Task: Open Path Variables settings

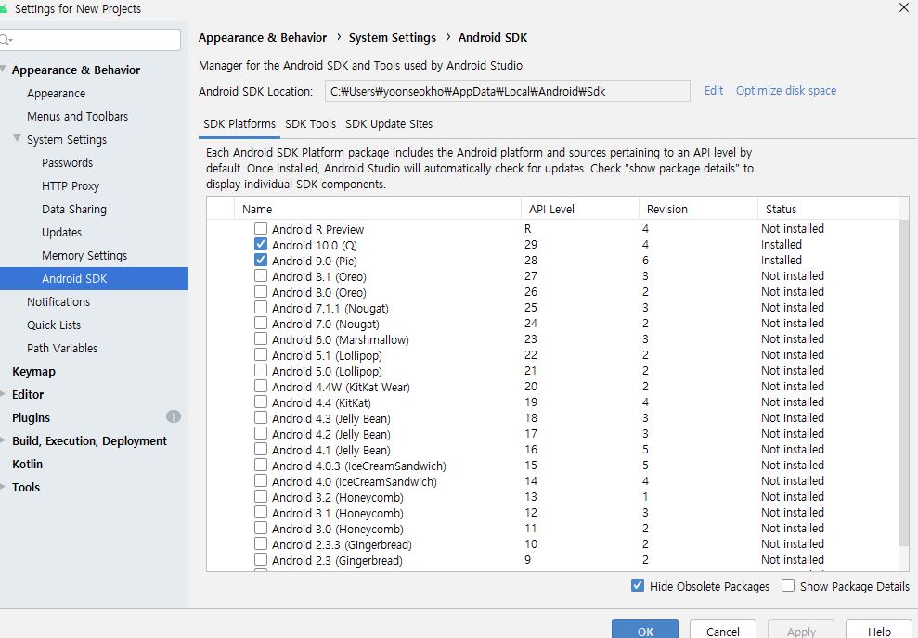Action: pos(62,348)
